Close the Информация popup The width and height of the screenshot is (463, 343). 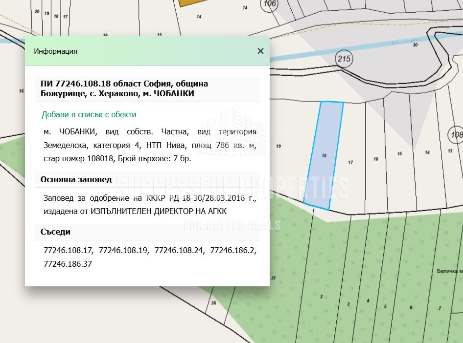pos(260,51)
